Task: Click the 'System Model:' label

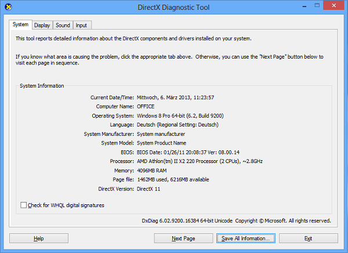Action: (x=118, y=143)
